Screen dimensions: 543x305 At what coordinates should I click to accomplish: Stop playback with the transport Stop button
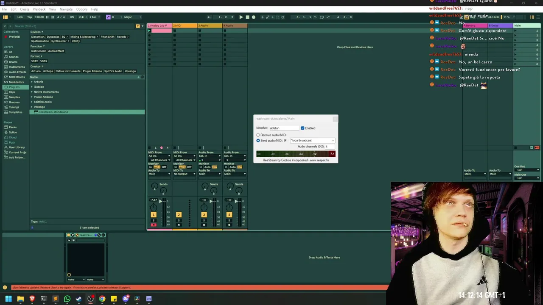coord(247,17)
